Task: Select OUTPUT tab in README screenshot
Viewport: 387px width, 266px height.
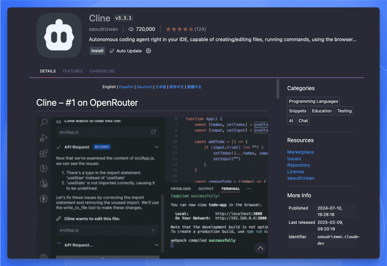Action: [206, 189]
